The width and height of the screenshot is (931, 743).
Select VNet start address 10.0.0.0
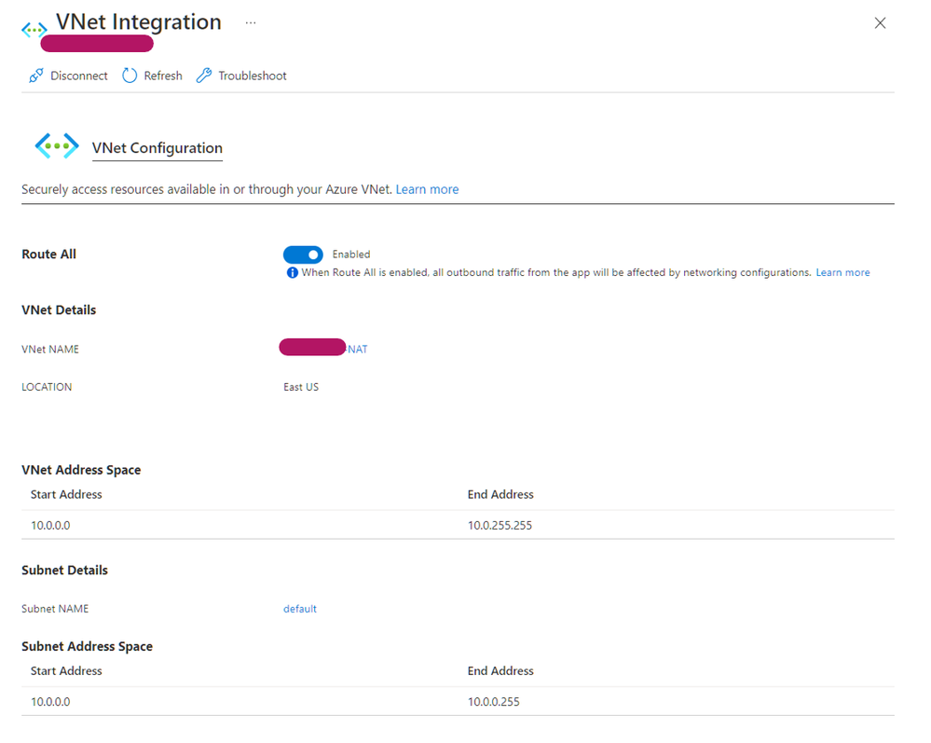point(50,526)
